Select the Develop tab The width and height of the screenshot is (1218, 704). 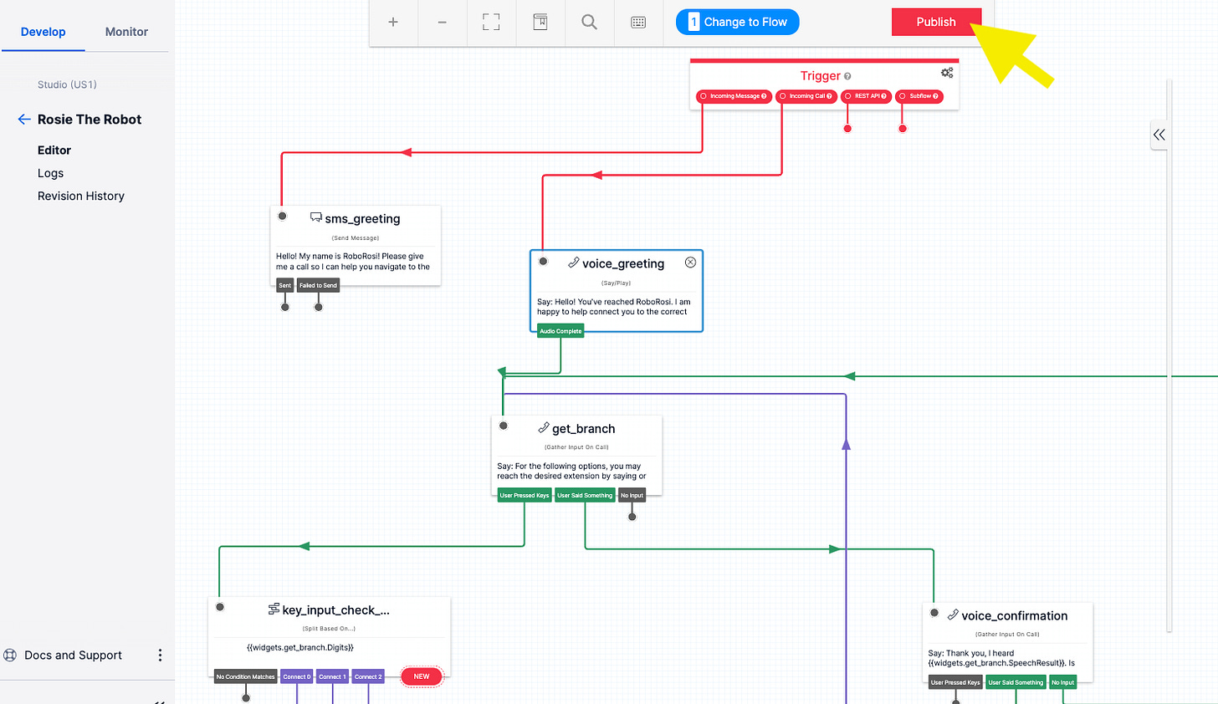pyautogui.click(x=43, y=31)
